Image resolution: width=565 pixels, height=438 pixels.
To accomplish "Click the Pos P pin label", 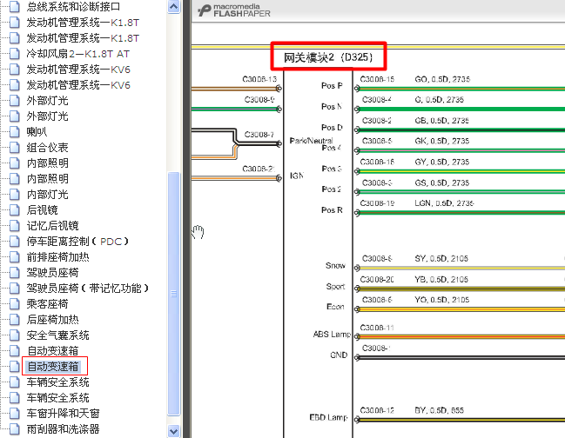I will click(332, 85).
